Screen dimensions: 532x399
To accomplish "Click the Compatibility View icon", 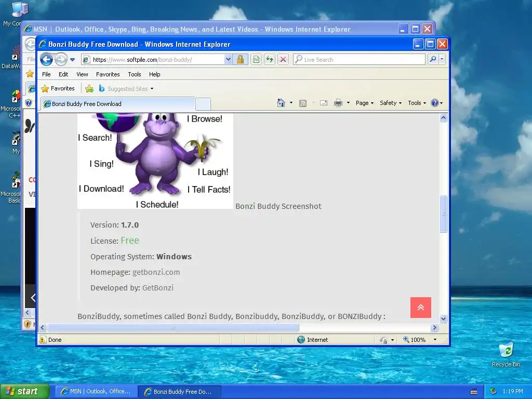I will coord(256,60).
